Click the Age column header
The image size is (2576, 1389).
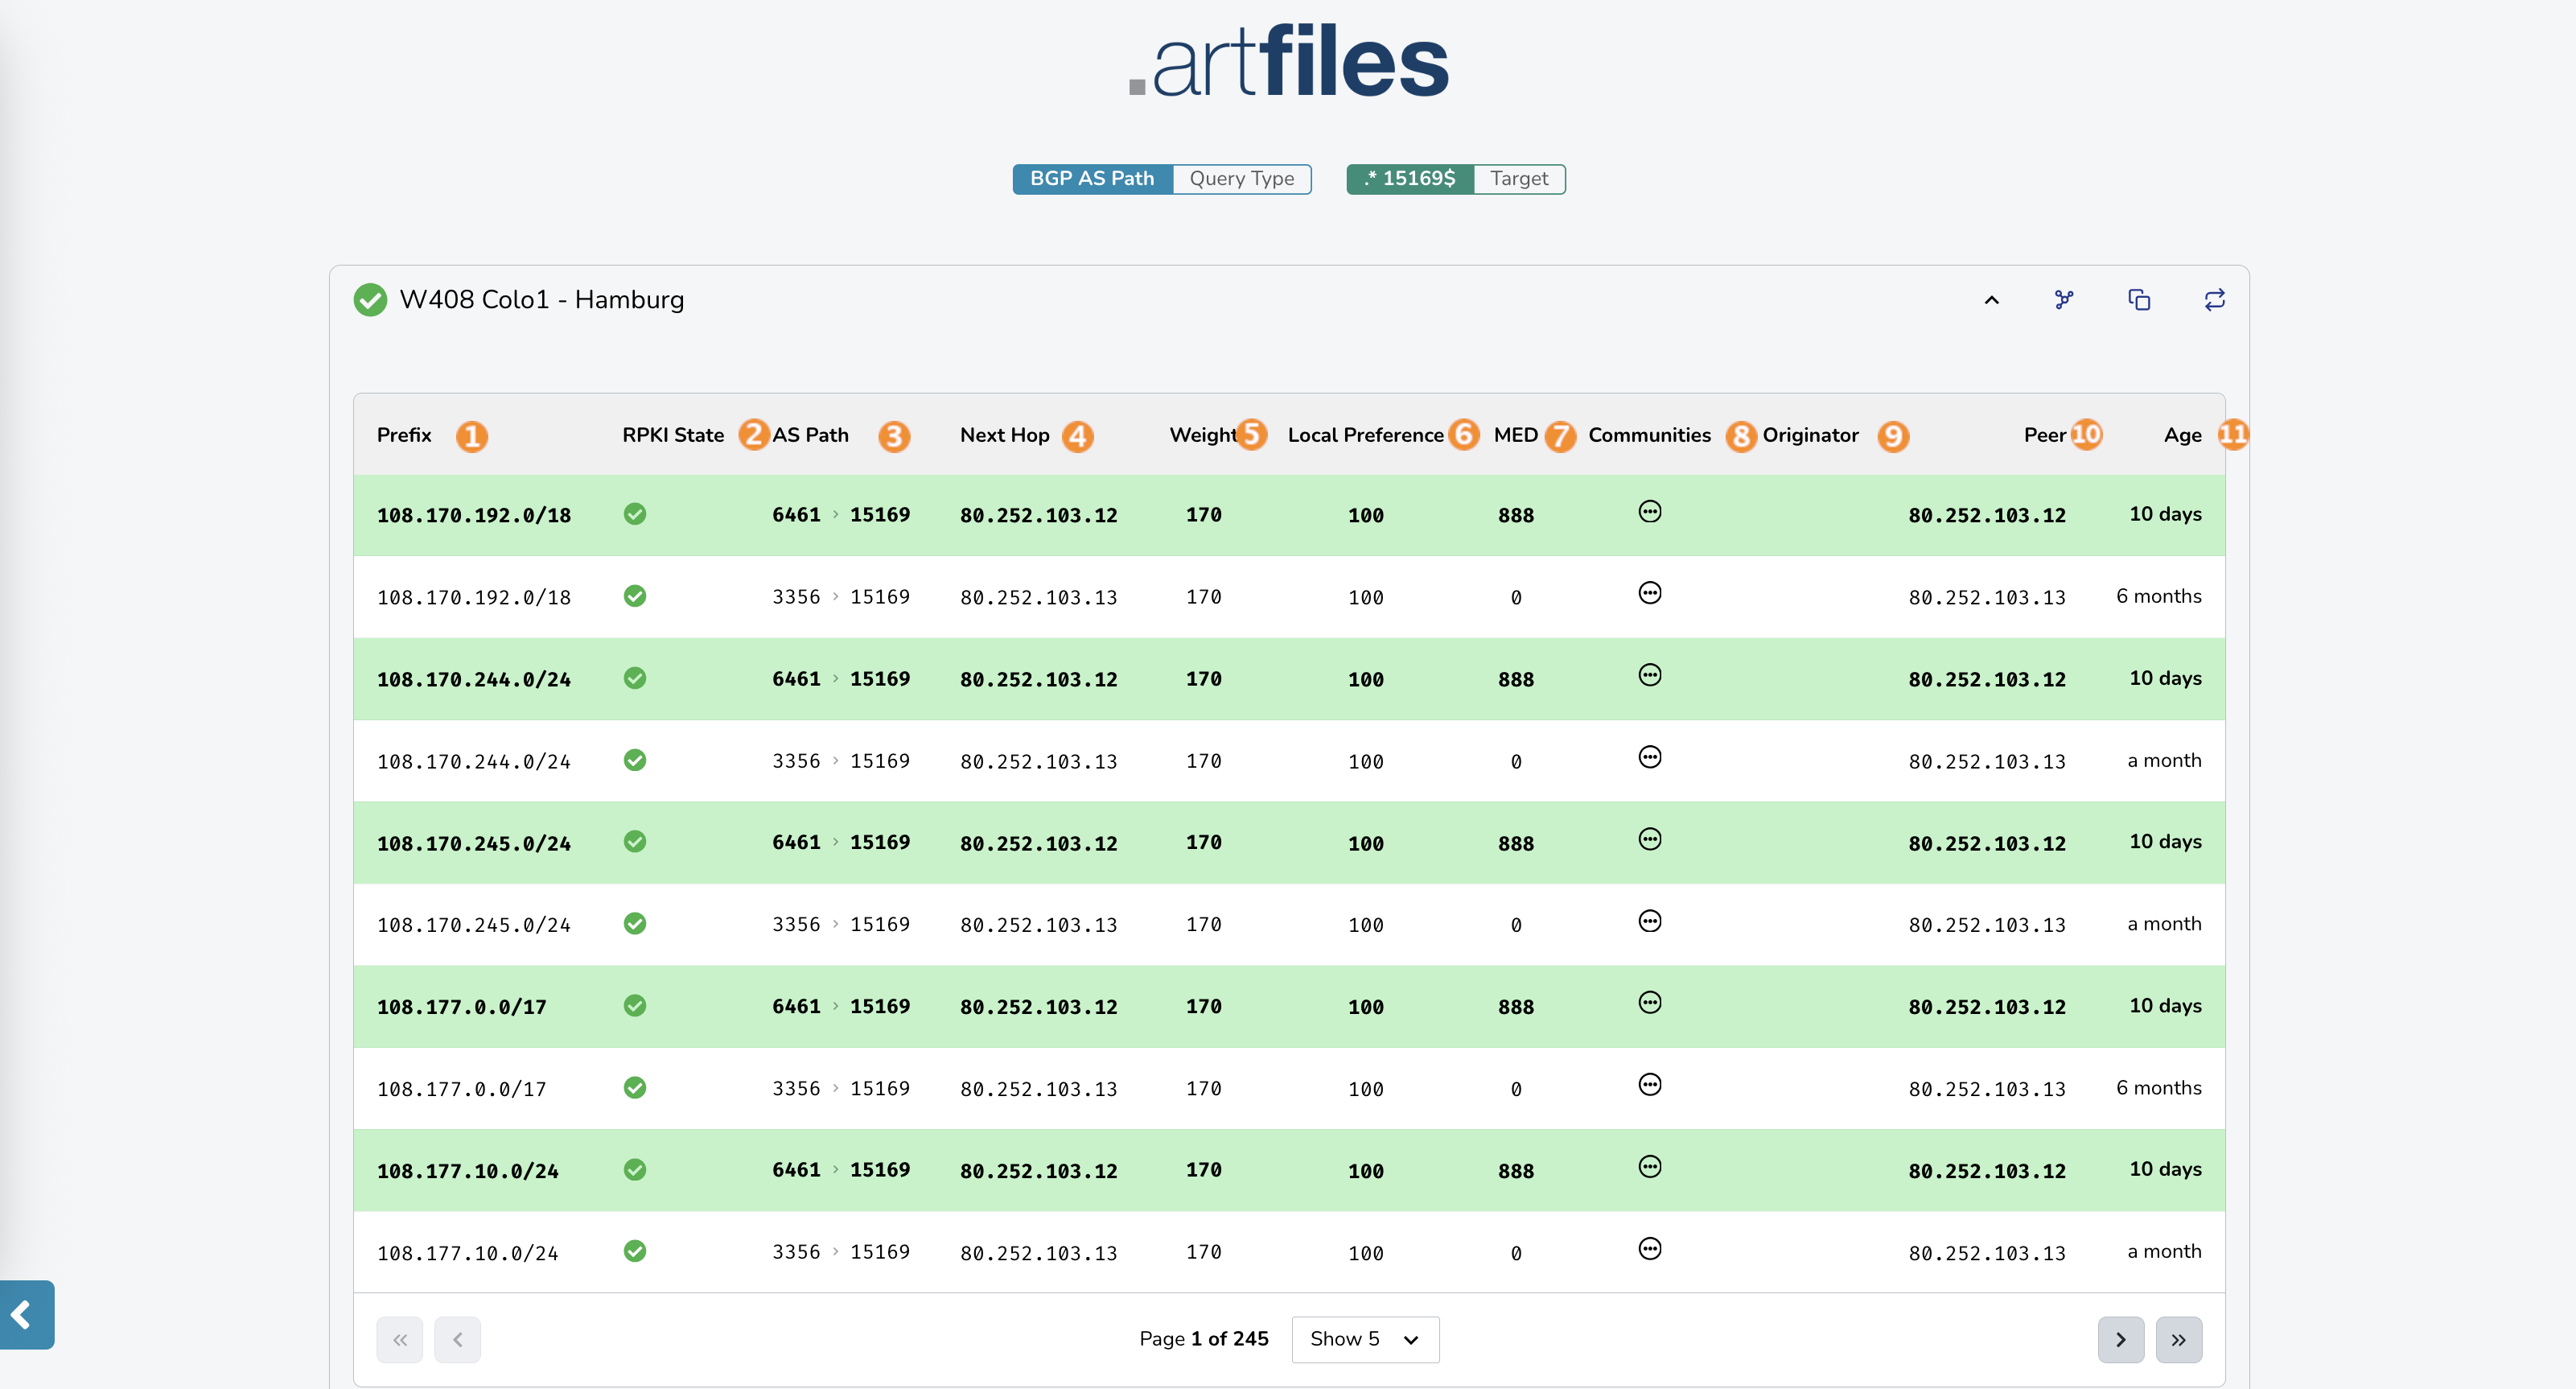(x=2182, y=435)
